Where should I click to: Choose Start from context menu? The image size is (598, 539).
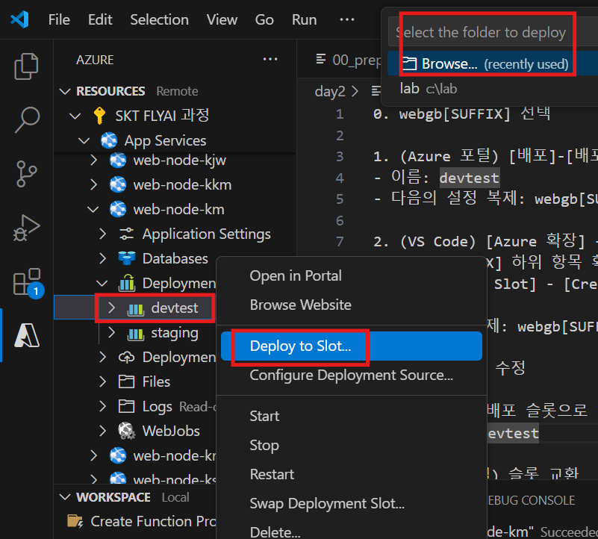tap(351, 416)
